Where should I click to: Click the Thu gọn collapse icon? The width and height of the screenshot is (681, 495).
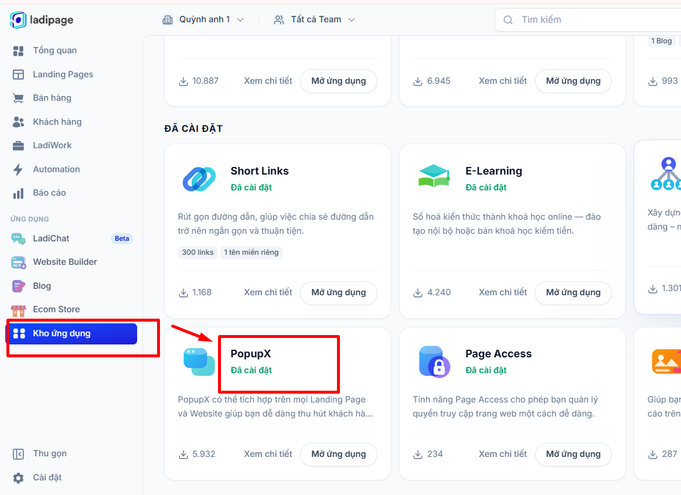(x=18, y=454)
